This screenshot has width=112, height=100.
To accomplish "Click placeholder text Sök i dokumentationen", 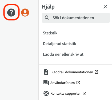I will click(x=73, y=18).
